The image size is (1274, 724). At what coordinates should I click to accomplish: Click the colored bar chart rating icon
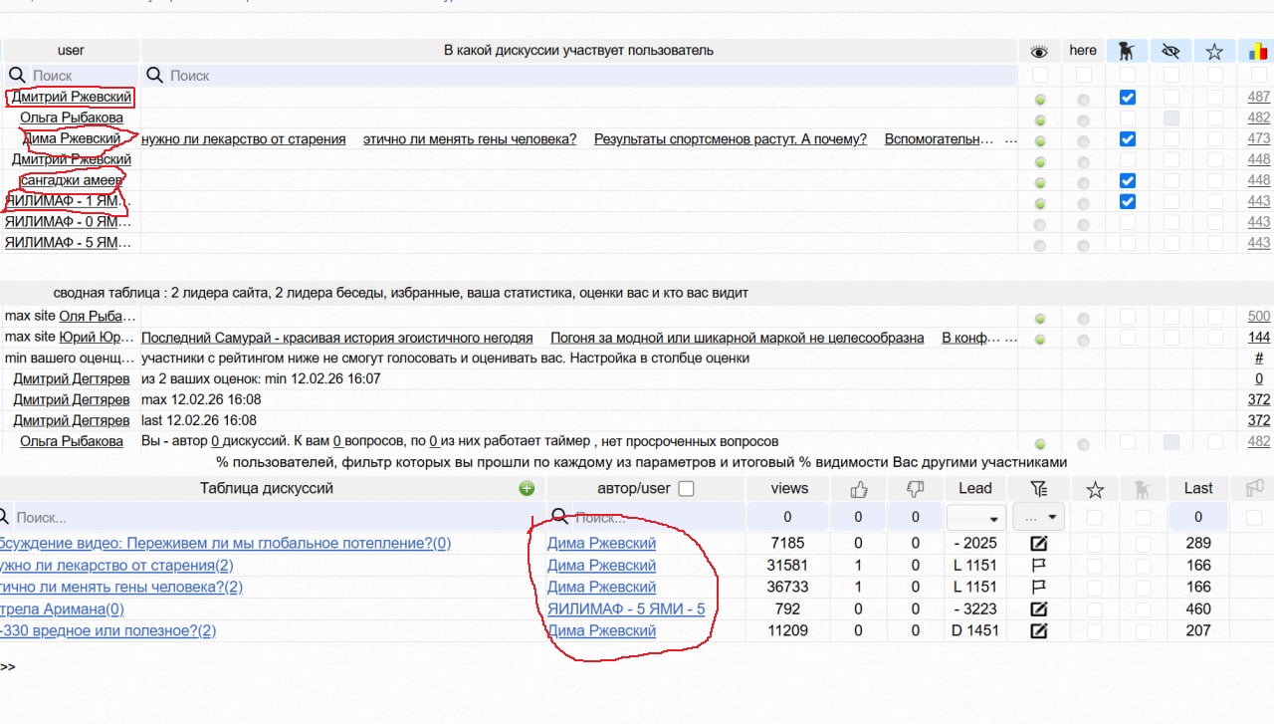tap(1258, 51)
